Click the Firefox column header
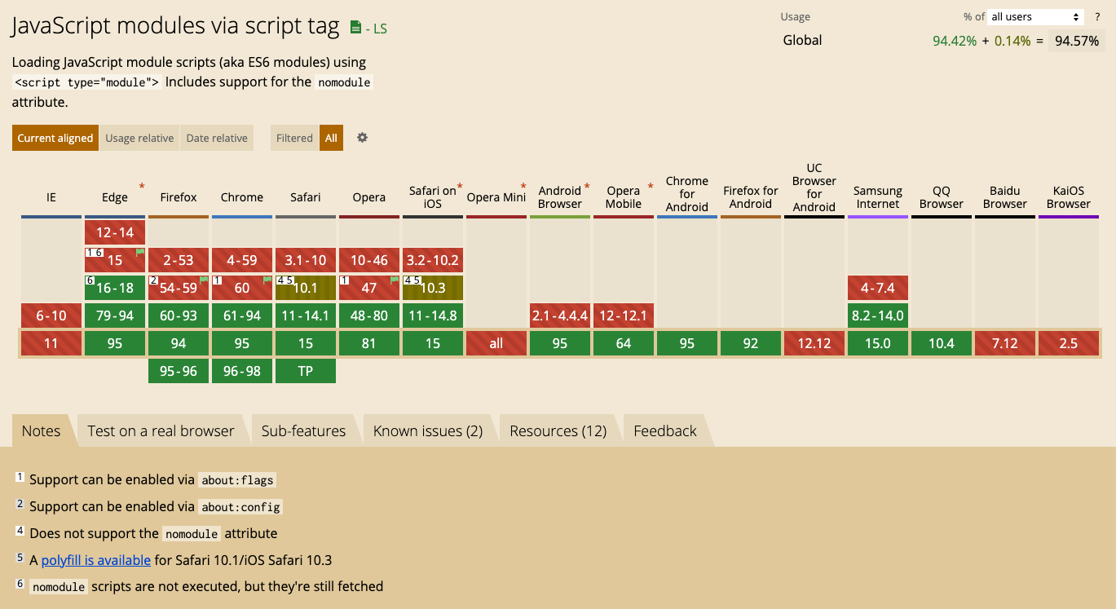Image resolution: width=1116 pixels, height=609 pixels. point(179,197)
